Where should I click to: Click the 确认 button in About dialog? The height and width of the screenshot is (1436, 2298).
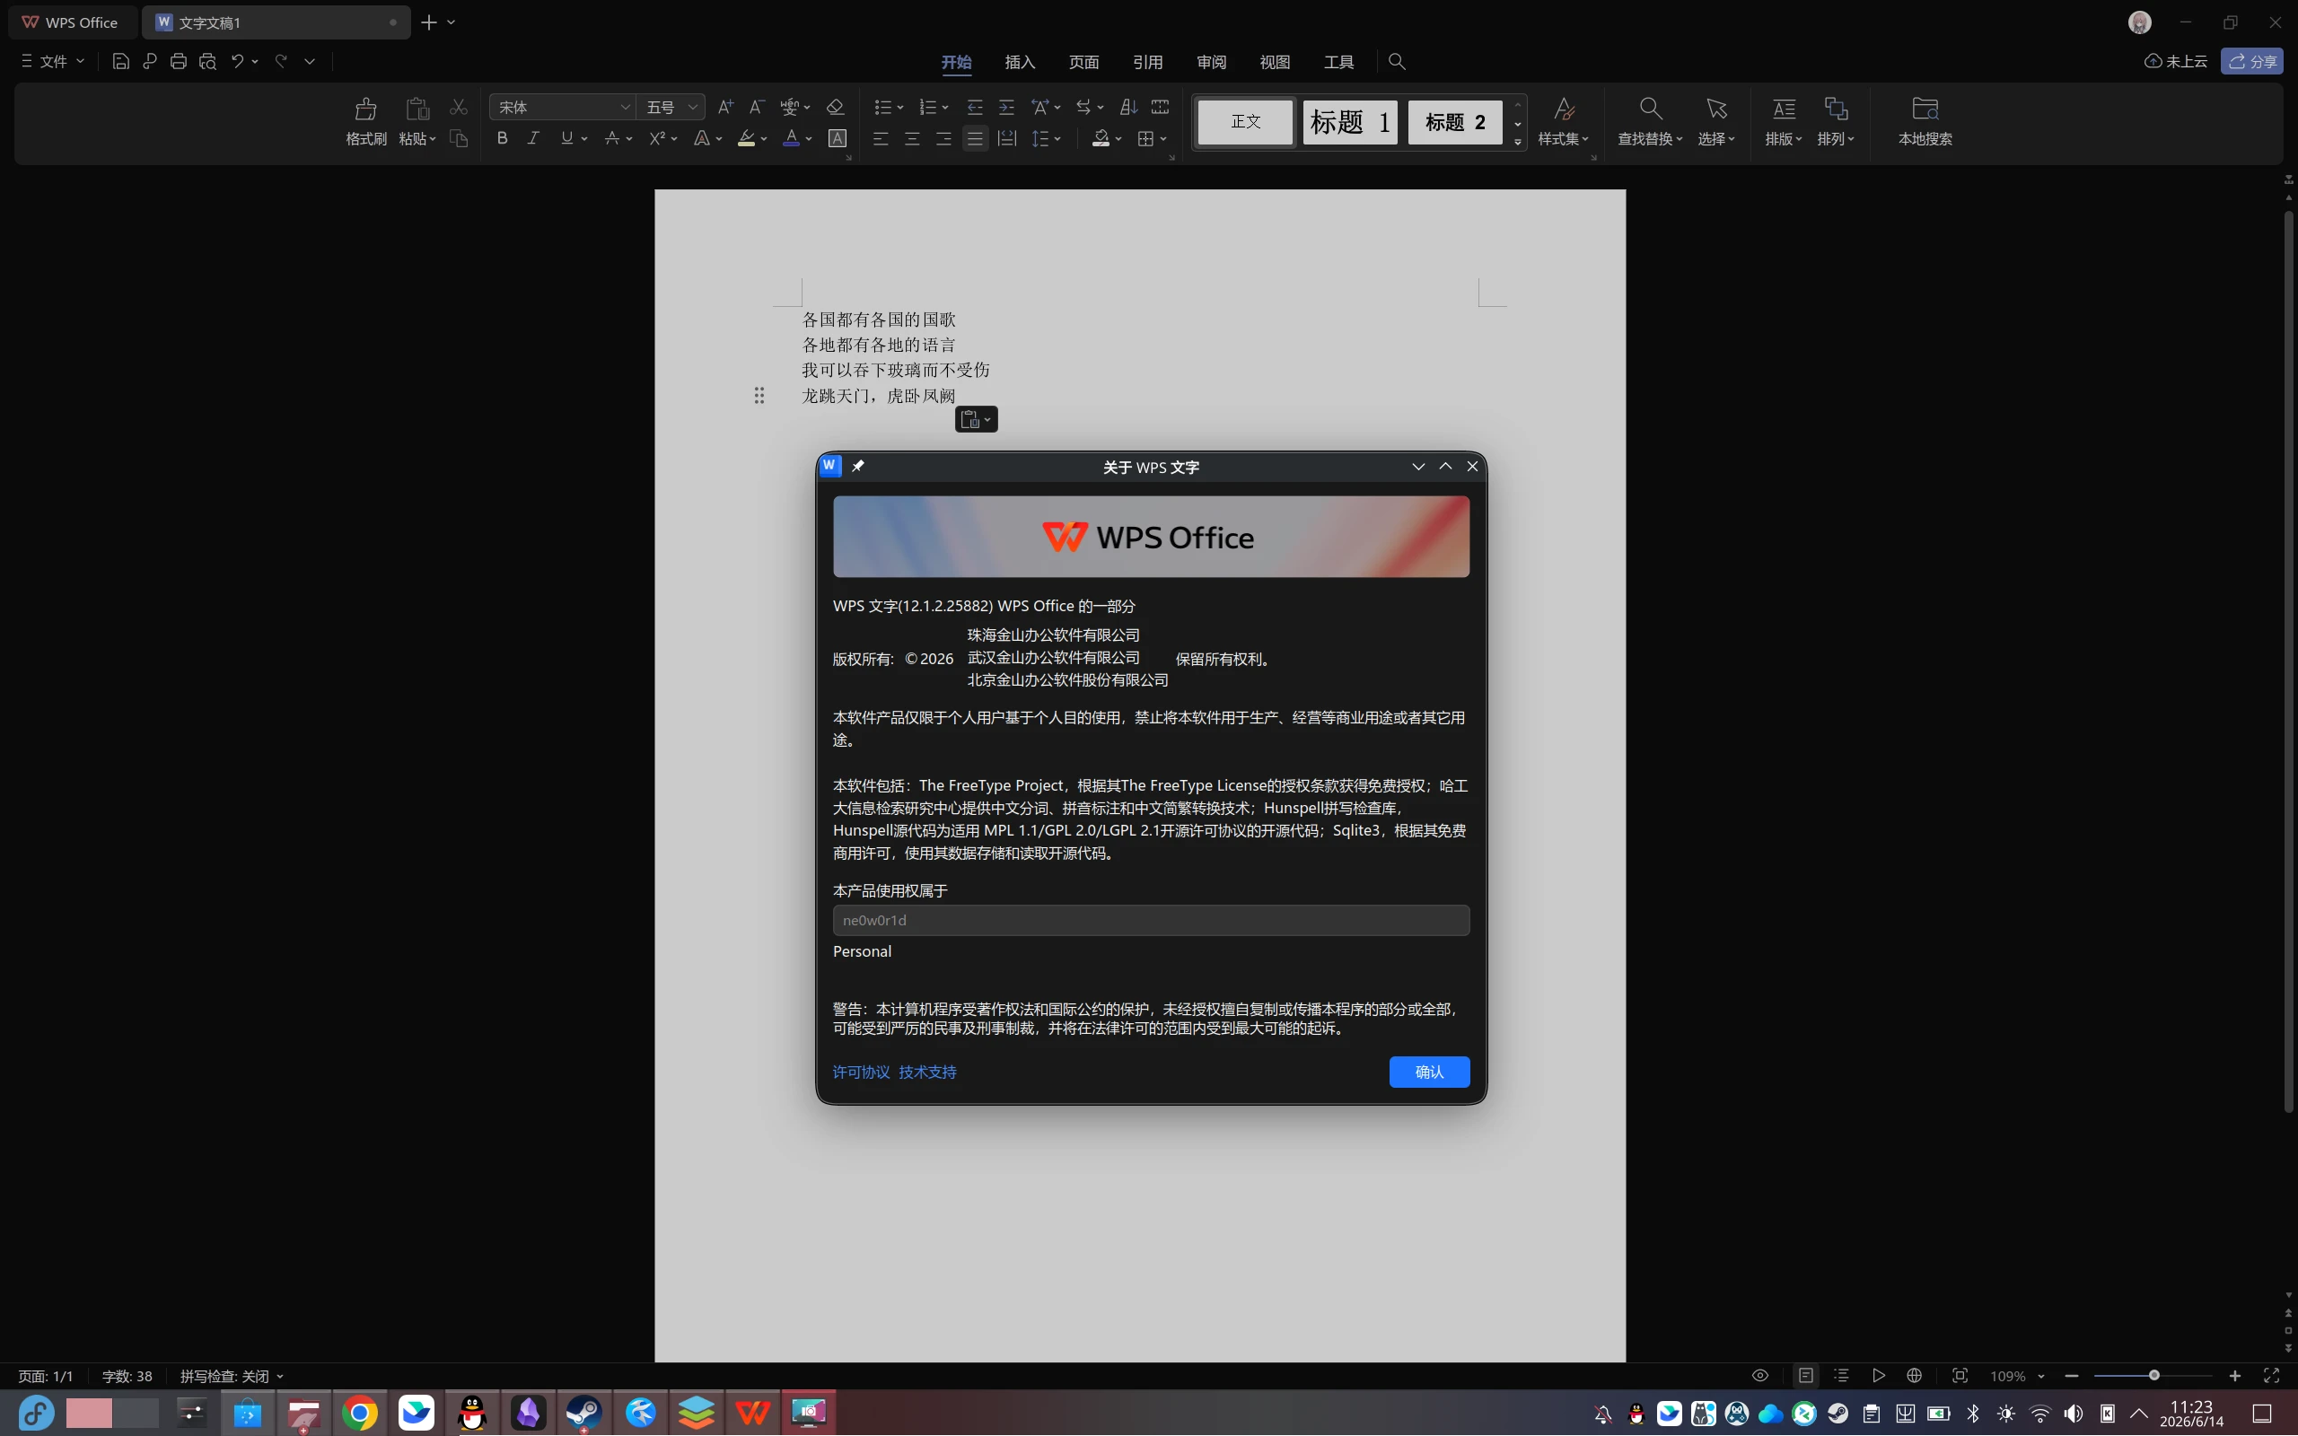pyautogui.click(x=1429, y=1073)
